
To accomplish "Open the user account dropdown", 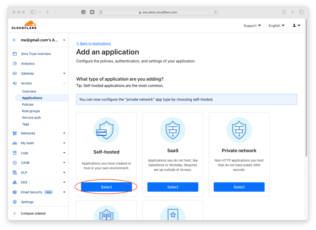I will tap(297, 25).
